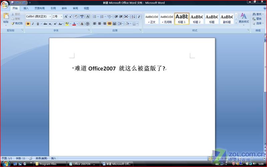
Task: Click font color red A button
Action: pos(74,24)
